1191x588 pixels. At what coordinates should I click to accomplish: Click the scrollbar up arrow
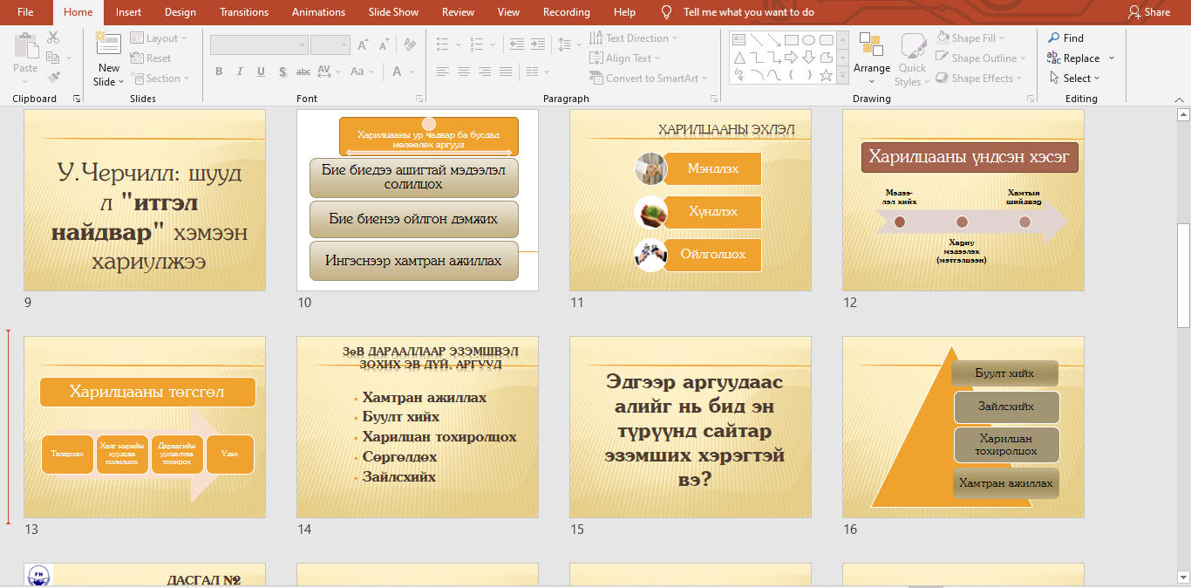pyautogui.click(x=1183, y=113)
